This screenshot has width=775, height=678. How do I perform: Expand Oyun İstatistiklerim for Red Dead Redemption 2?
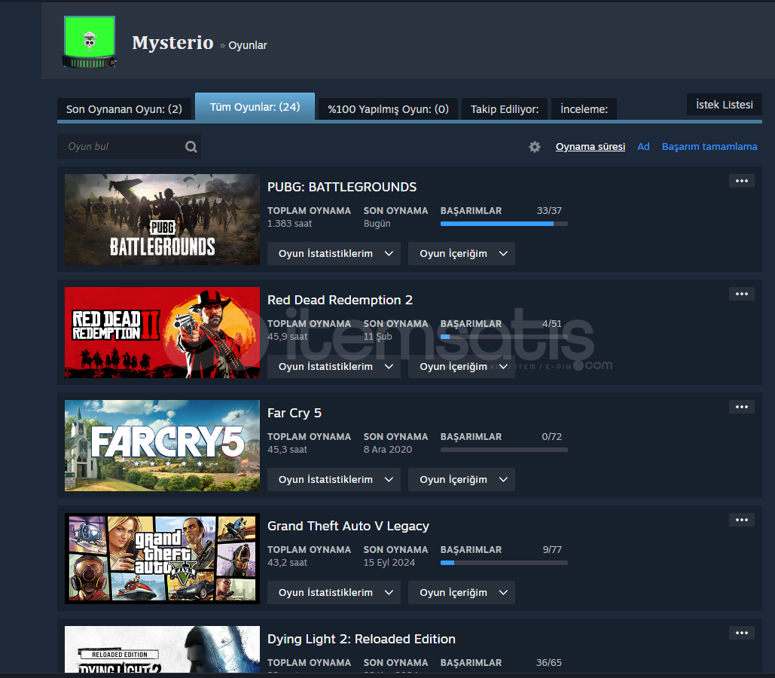point(334,366)
